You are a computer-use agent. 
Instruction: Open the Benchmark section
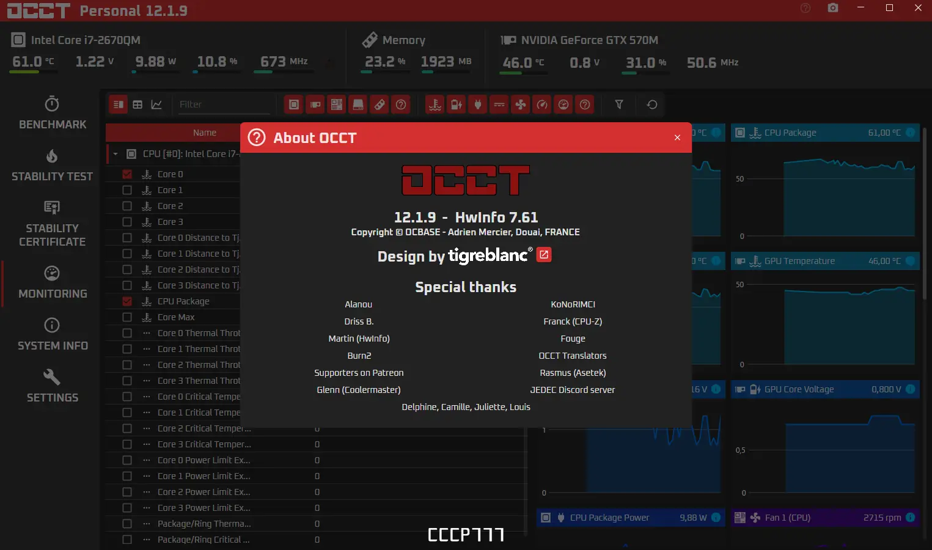(53, 113)
